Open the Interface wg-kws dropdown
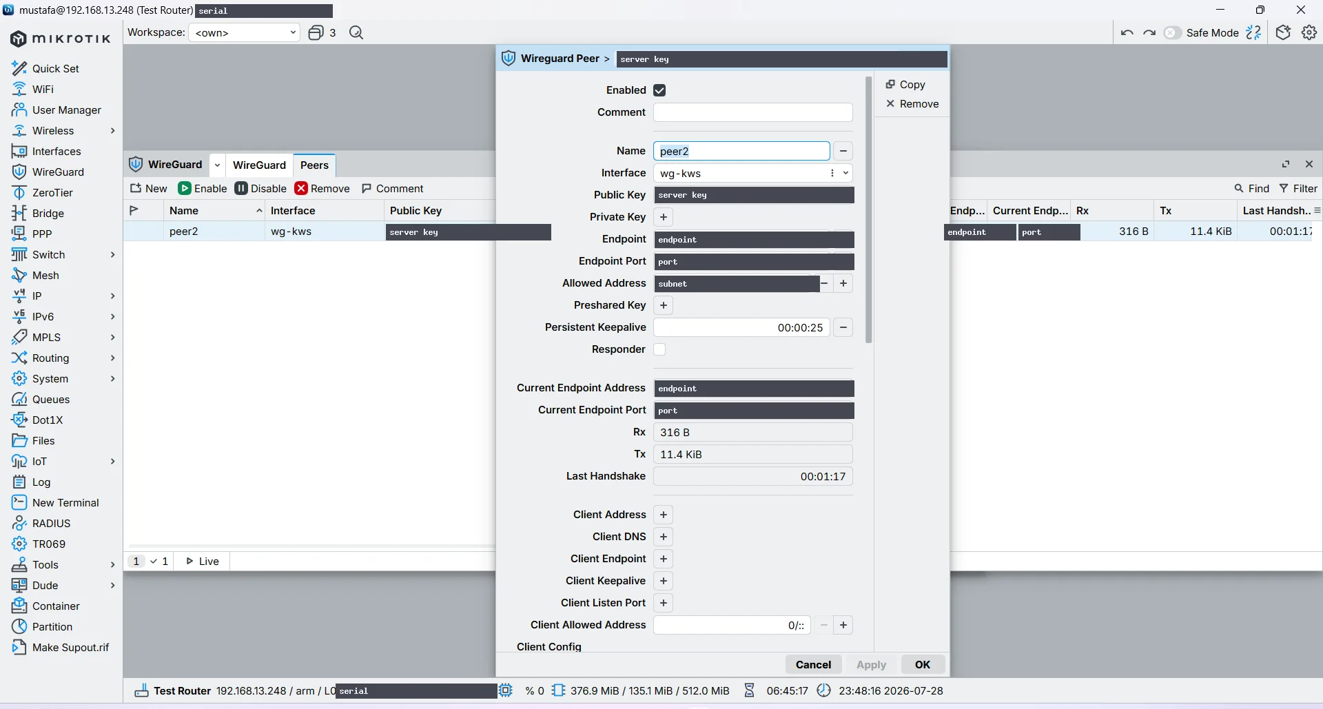 click(x=845, y=173)
